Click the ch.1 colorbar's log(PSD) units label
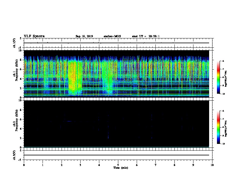This screenshot has height=185, width=239. point(226,79)
